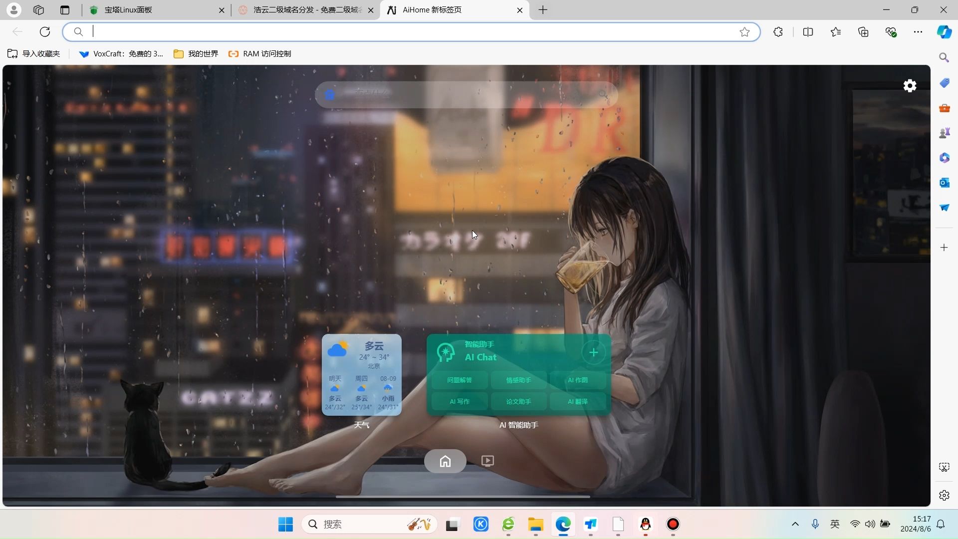
Task: Open AI 作图 tool
Action: point(578,380)
